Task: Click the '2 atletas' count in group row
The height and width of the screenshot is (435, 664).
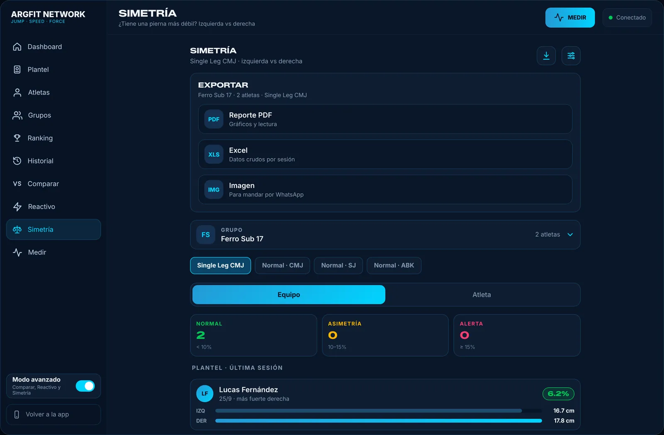Action: (547, 234)
